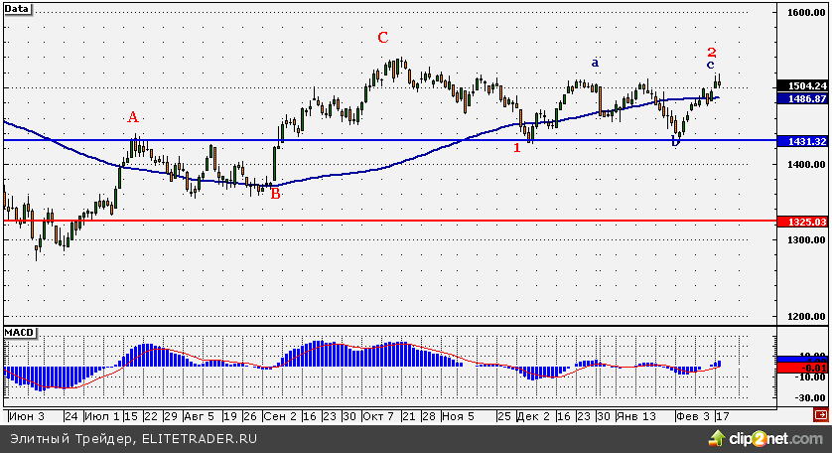Viewport: 832px width, 453px height.
Task: Click the red wave label A
Action: click(133, 117)
